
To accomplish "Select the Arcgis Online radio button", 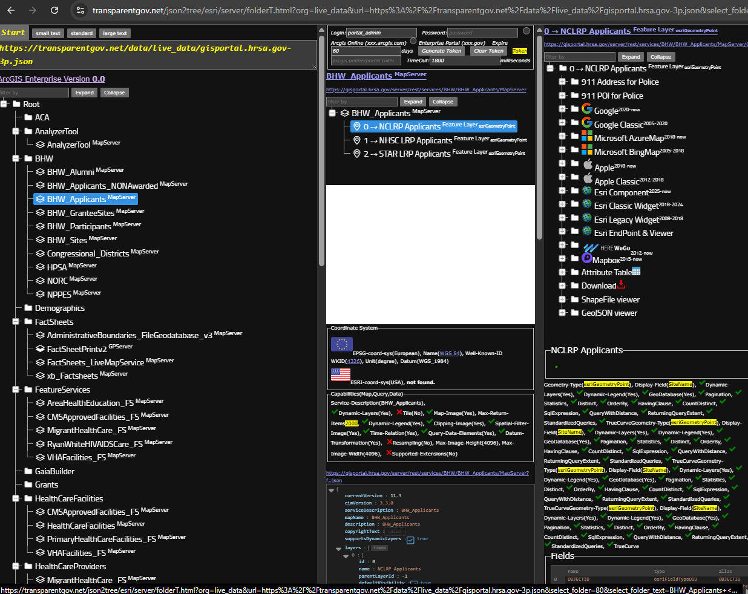I will (x=413, y=41).
